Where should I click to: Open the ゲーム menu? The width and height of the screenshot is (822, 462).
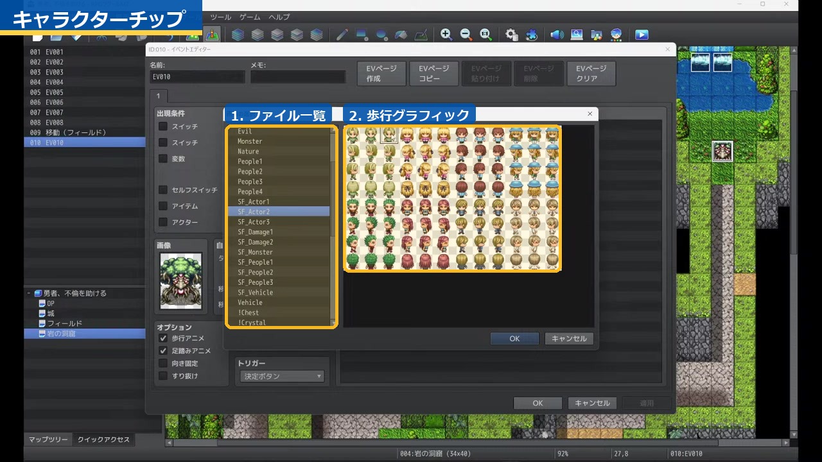coord(250,17)
